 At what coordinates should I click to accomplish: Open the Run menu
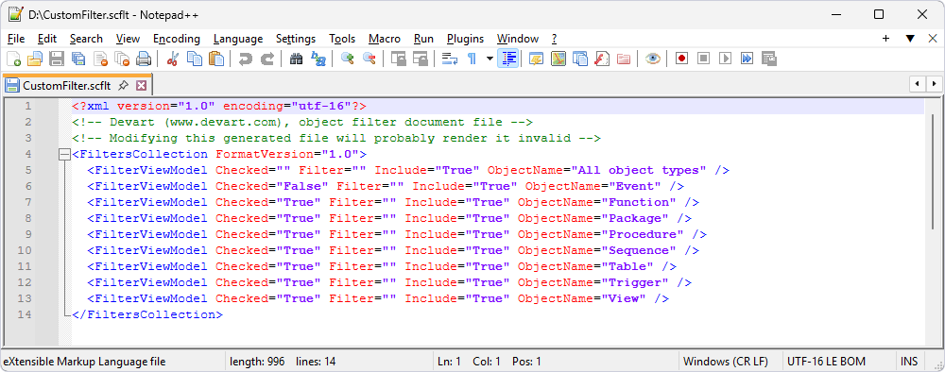[x=423, y=39]
